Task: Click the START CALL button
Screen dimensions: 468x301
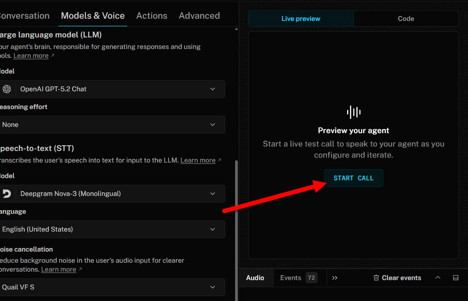Action: [353, 178]
